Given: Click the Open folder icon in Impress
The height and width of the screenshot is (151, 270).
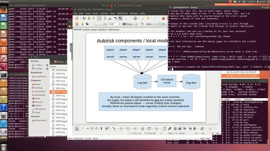Looking at the screenshot, I should 84,18.
